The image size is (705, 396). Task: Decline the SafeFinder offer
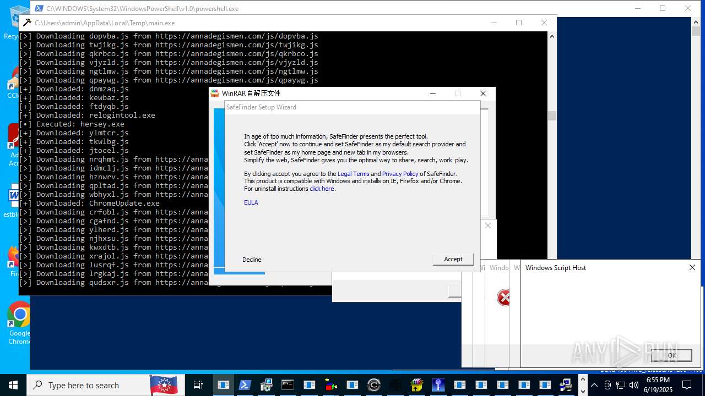[252, 260]
